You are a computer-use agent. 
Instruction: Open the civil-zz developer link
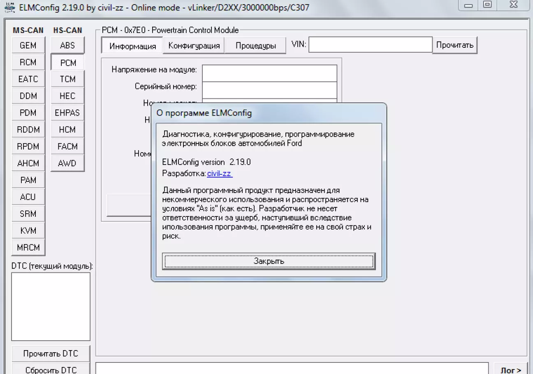pyautogui.click(x=220, y=174)
